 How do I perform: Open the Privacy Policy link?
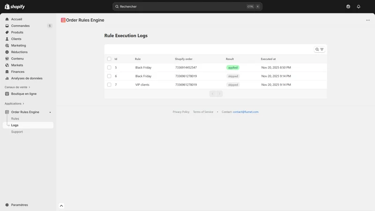pyautogui.click(x=181, y=112)
